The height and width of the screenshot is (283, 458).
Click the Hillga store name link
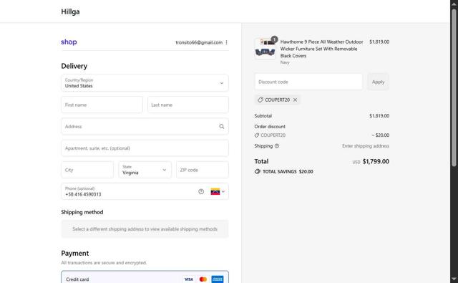[x=70, y=11]
